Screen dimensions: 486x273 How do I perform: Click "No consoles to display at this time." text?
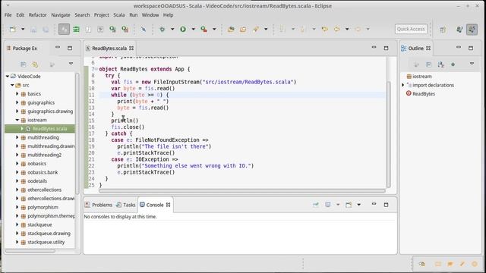[x=120, y=217]
